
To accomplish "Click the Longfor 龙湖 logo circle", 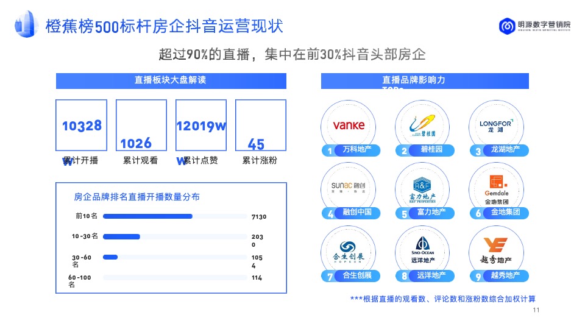I will point(496,127).
